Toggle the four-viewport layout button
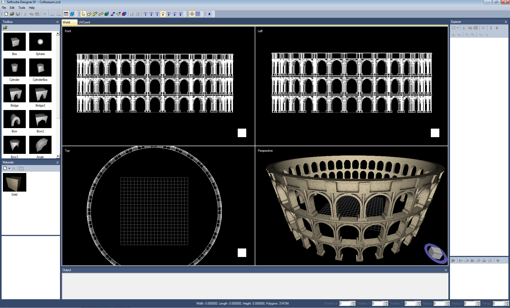The image size is (510, 308). [66, 14]
